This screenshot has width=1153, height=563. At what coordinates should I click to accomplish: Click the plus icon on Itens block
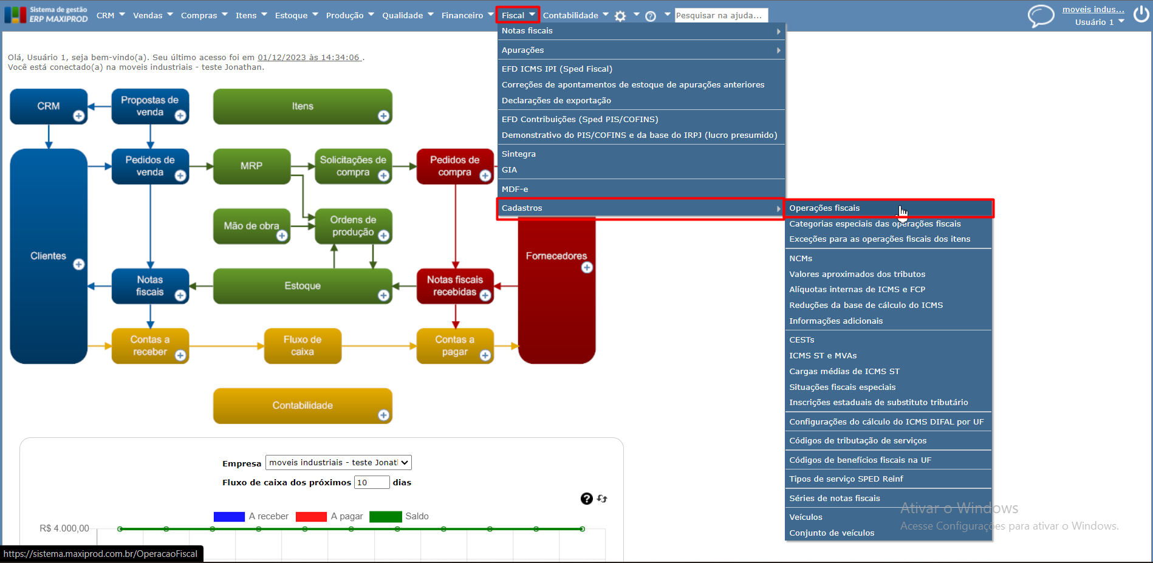click(x=383, y=116)
